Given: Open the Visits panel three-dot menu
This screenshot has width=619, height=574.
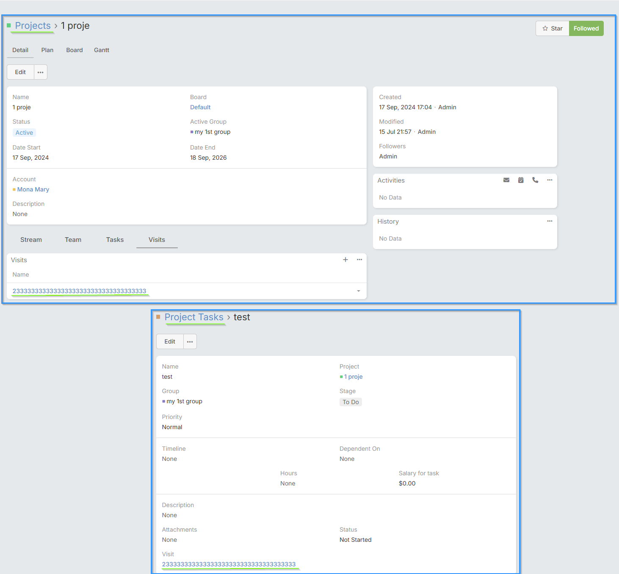Looking at the screenshot, I should click(359, 260).
